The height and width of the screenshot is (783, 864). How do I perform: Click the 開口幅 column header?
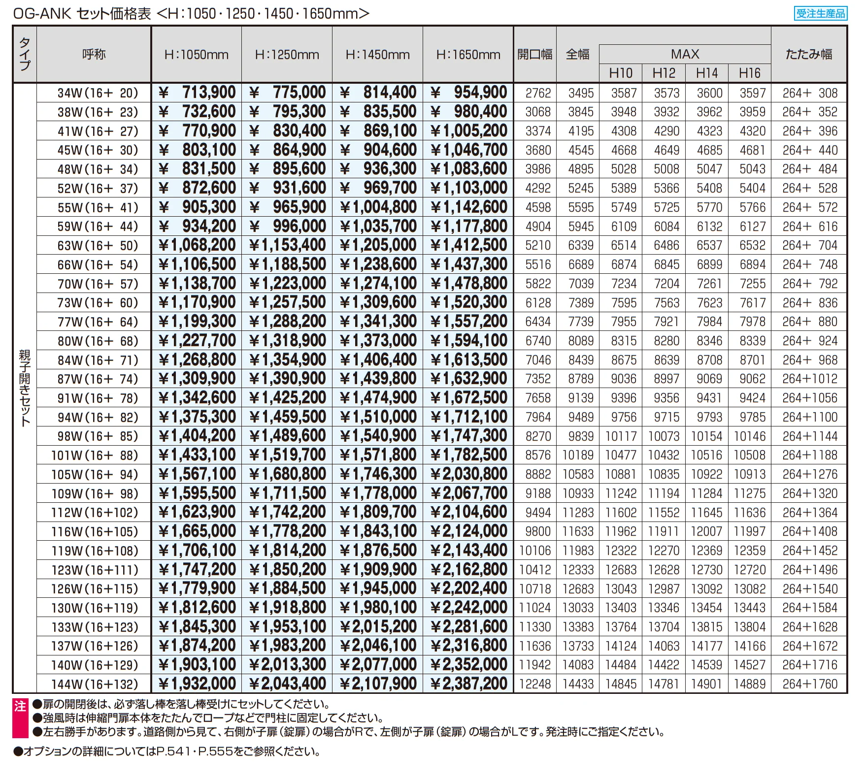(535, 54)
